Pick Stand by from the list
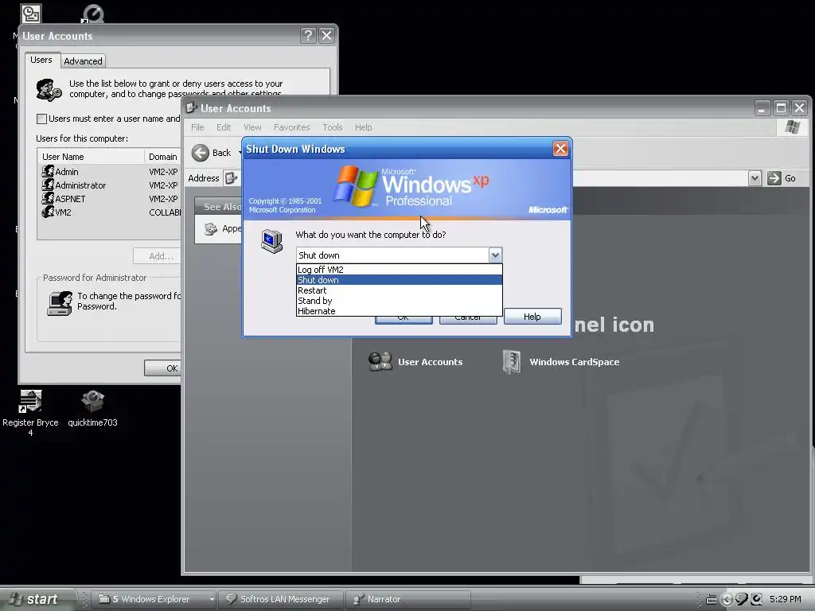The image size is (815, 611). 399,301
